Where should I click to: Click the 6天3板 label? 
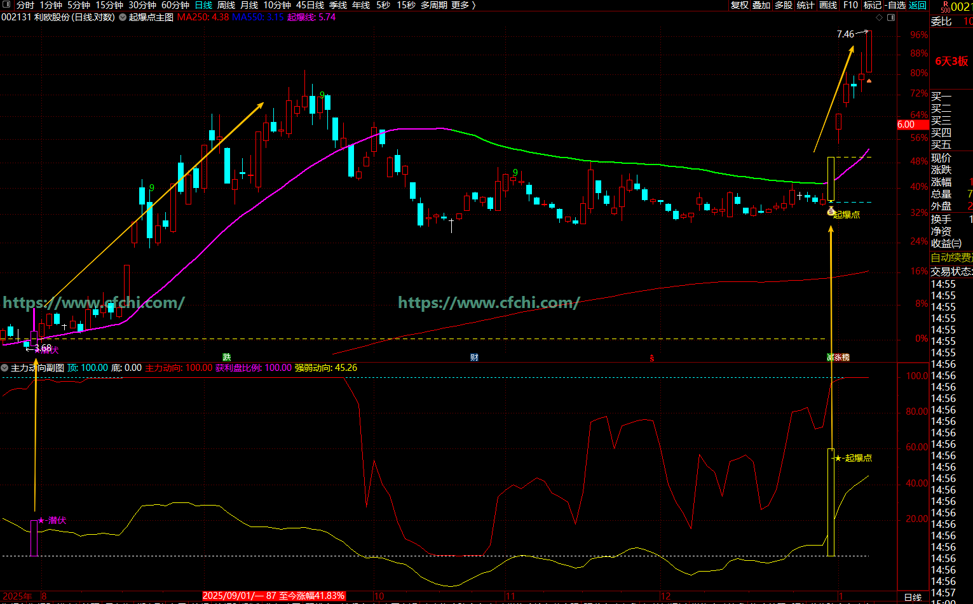[951, 61]
